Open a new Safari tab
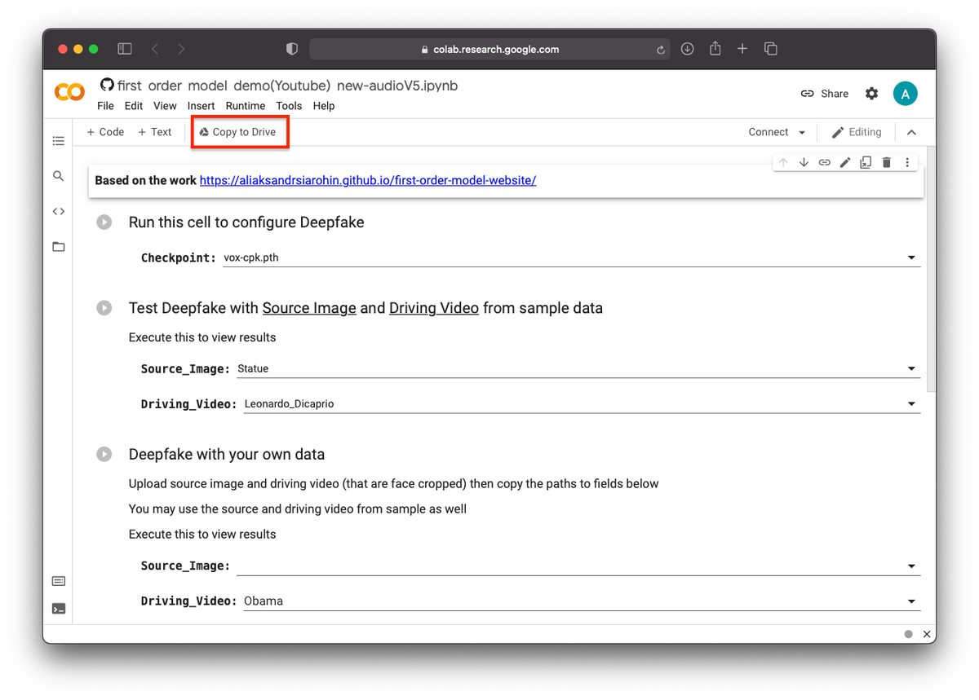The image size is (979, 700). tap(742, 49)
